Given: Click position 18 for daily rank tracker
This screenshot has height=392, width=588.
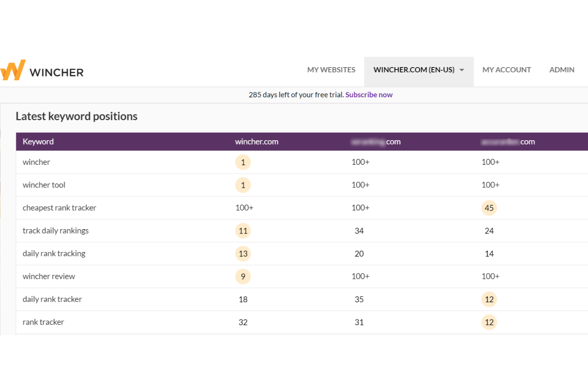Looking at the screenshot, I should (x=243, y=299).
